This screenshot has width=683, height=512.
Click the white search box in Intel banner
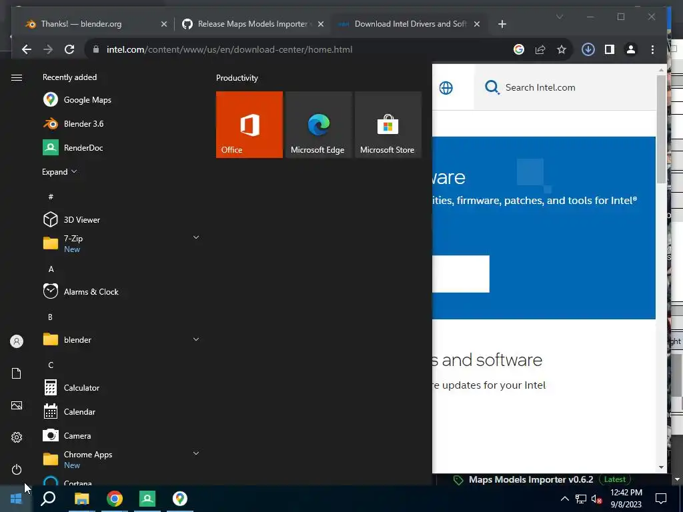coord(461,274)
